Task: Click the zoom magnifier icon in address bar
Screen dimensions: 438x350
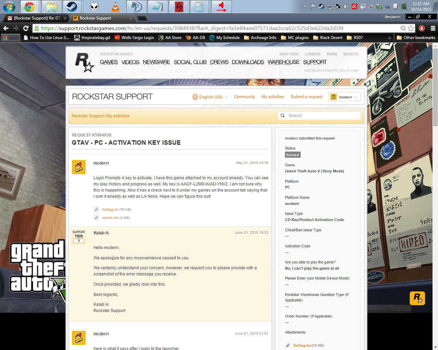Action: click(403, 28)
